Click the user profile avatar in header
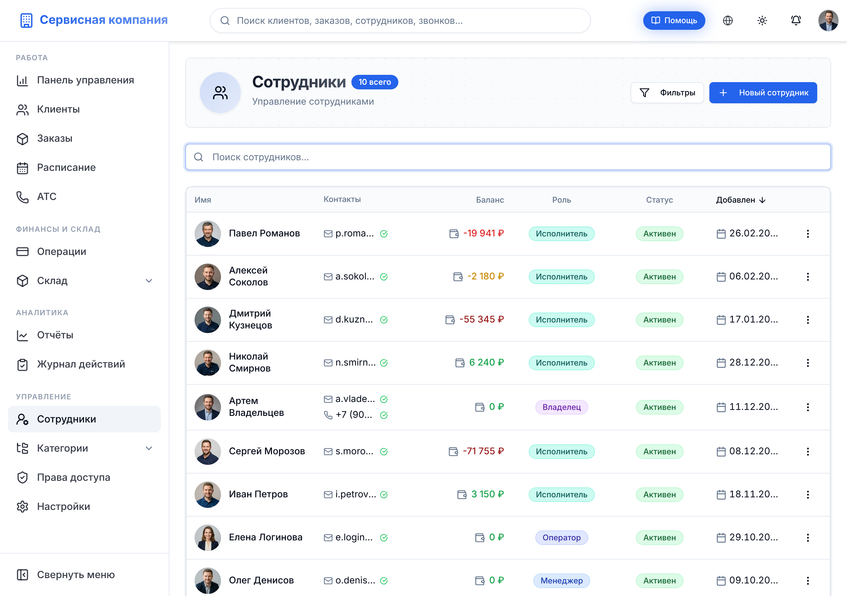847x596 pixels. [x=828, y=20]
